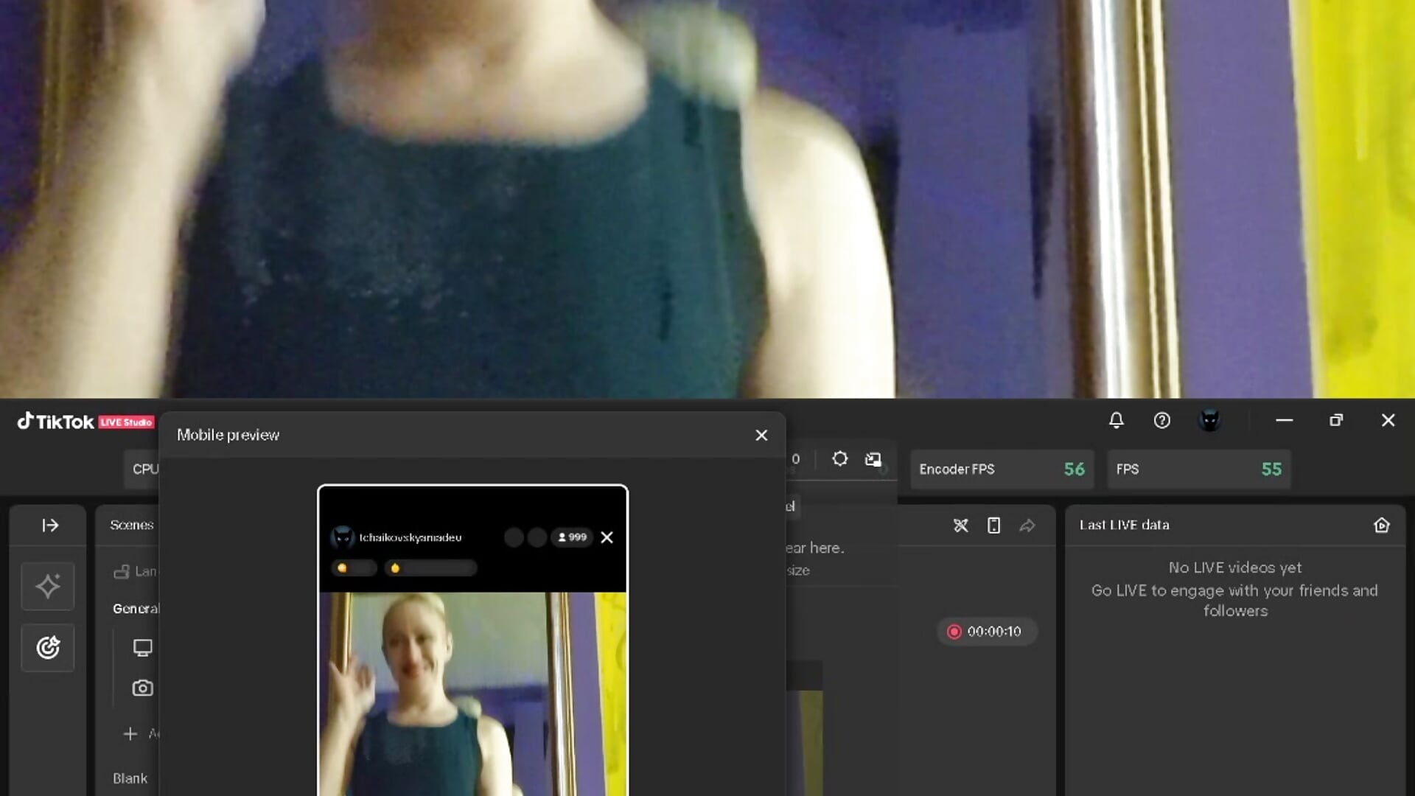Screen dimensions: 1415x796
Task: Select the camera source icon
Action: (x=142, y=688)
